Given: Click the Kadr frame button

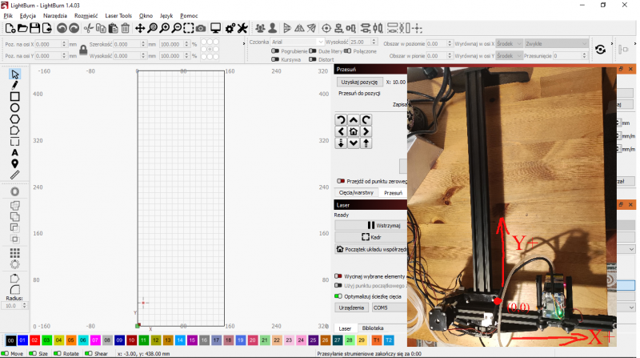Looking at the screenshot, I should 371,237.
